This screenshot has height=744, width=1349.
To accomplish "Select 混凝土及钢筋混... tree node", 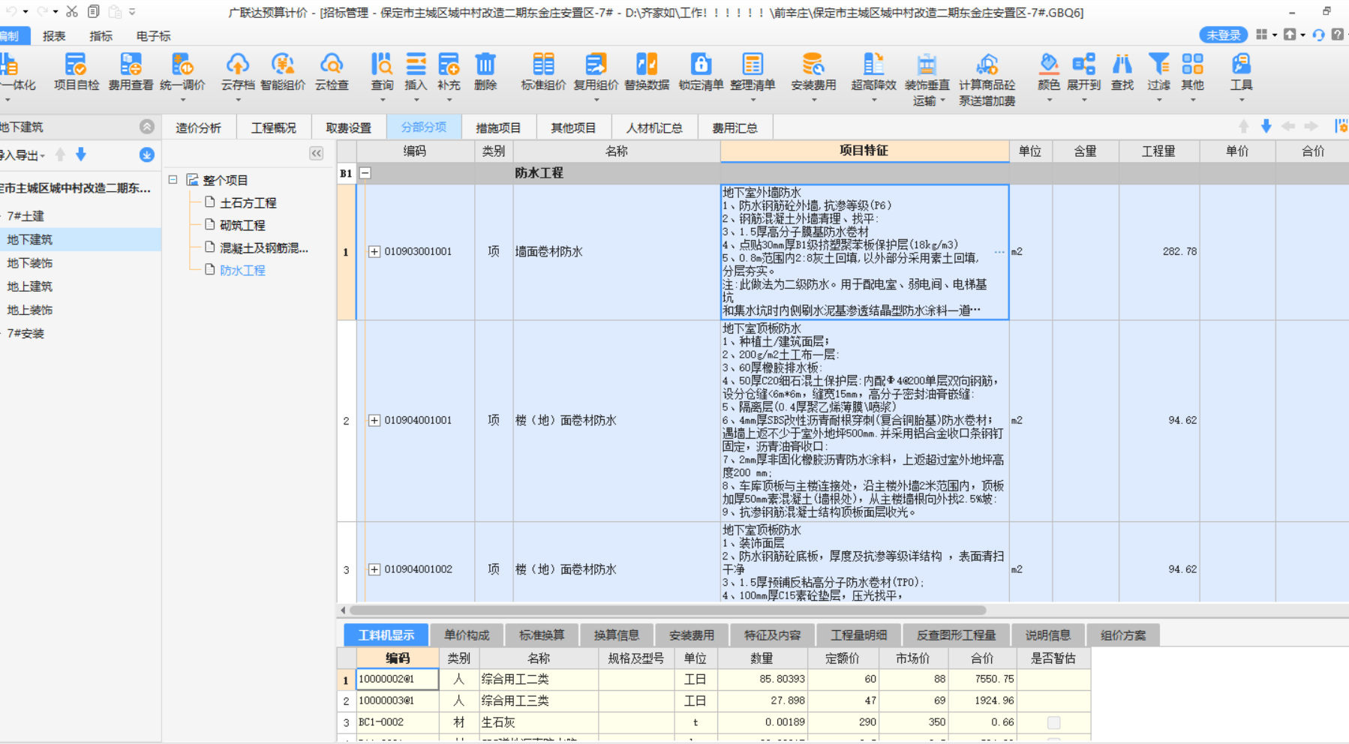I will coord(263,247).
